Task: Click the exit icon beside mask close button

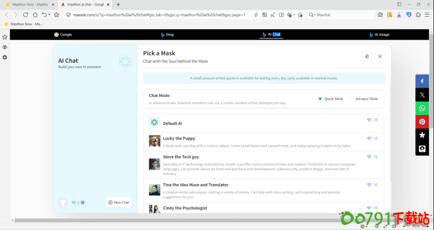Action: pos(366,57)
